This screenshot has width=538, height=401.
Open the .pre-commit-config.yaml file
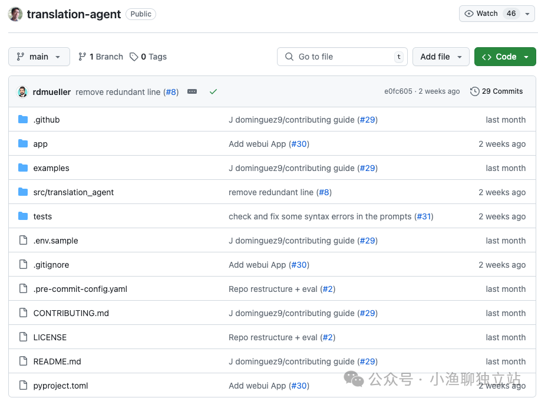point(80,289)
